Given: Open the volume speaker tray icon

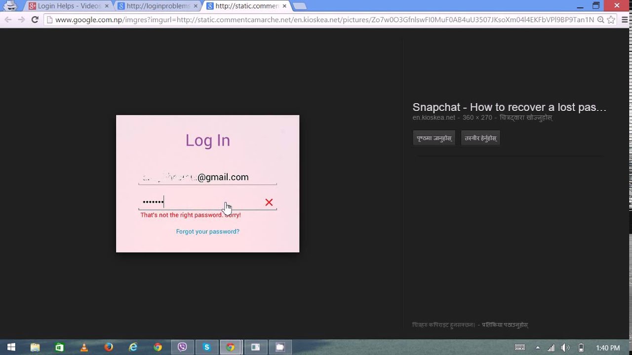Looking at the screenshot, I should [566, 348].
